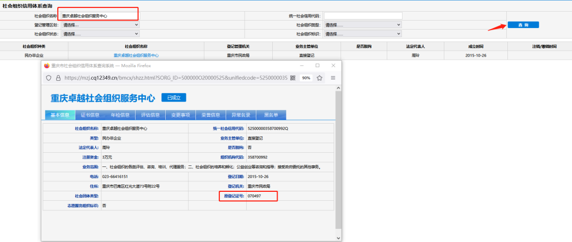Close the Firefox popup window
The image size is (572, 242).
click(333, 66)
